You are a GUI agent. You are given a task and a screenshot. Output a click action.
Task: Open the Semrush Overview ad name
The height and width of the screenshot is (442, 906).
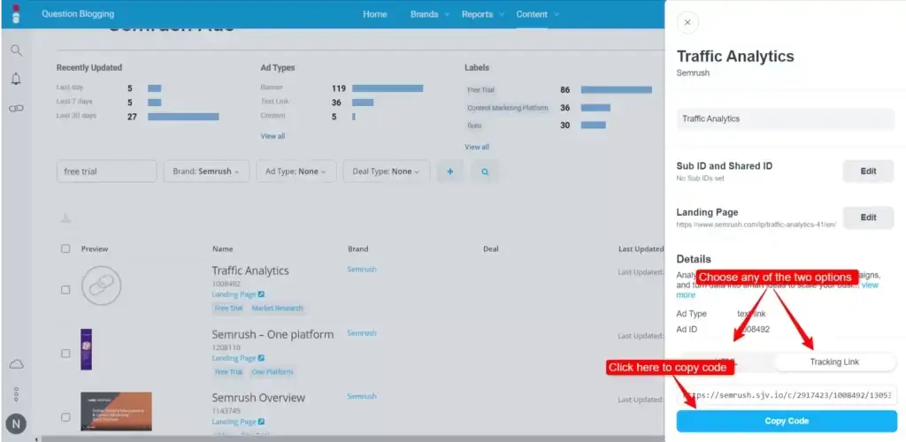click(x=258, y=398)
